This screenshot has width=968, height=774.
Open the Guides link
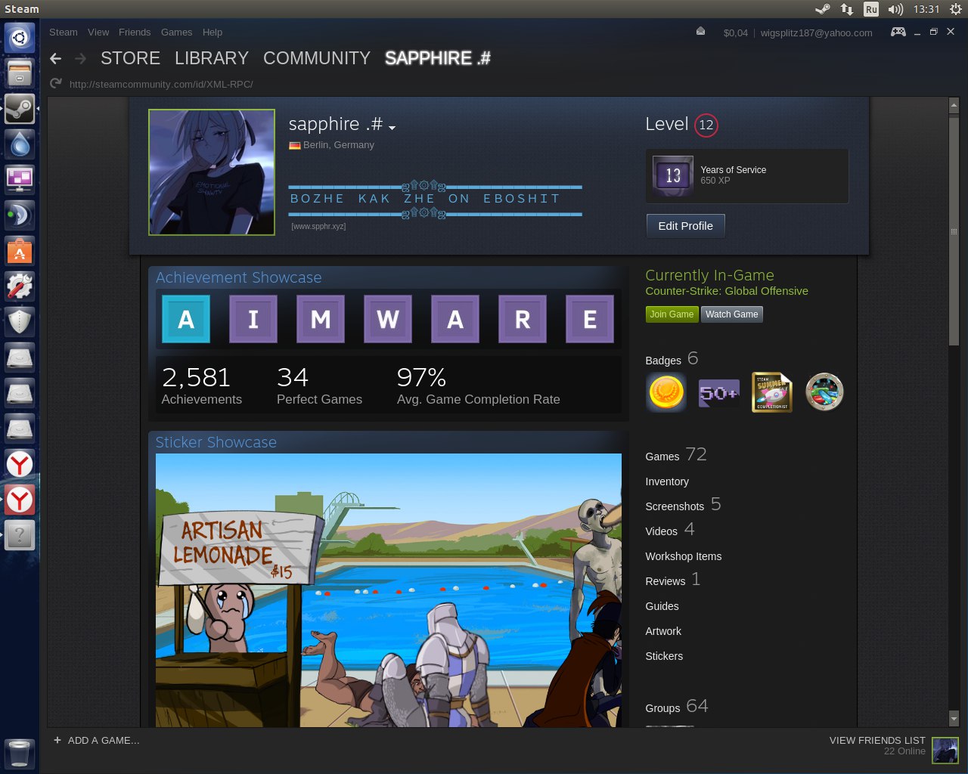(x=662, y=606)
